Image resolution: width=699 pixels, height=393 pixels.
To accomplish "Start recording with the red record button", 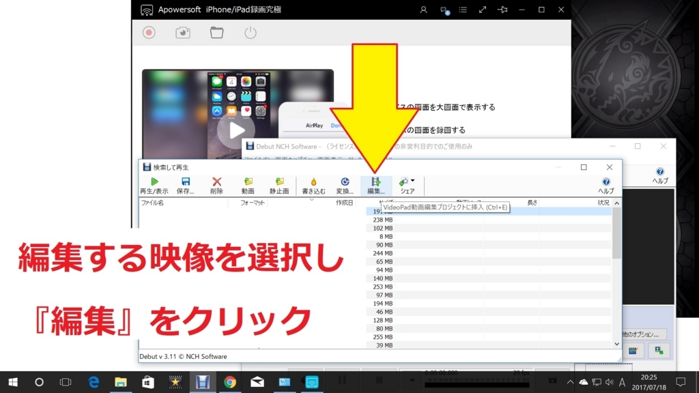I will point(149,31).
